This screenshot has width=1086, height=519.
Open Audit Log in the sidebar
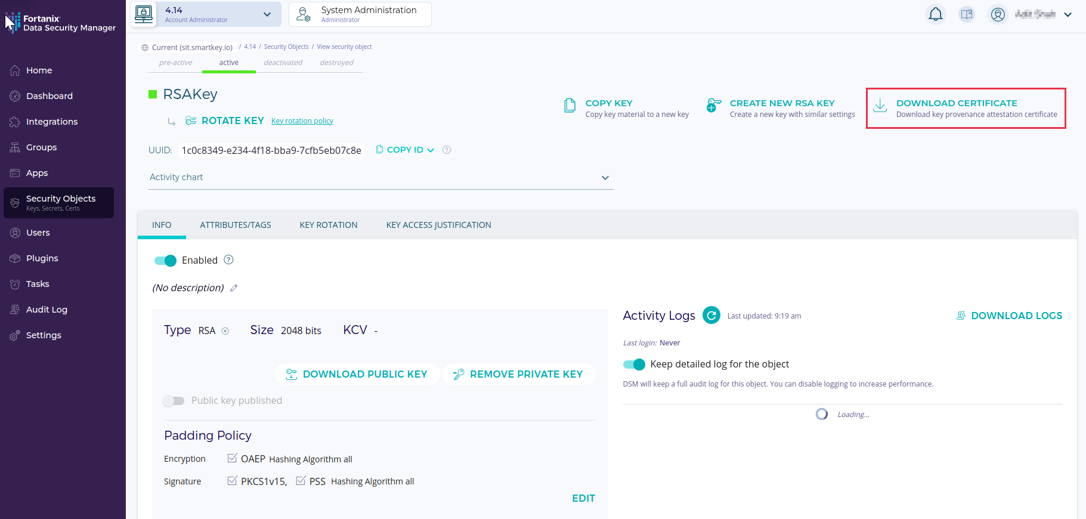click(x=47, y=310)
